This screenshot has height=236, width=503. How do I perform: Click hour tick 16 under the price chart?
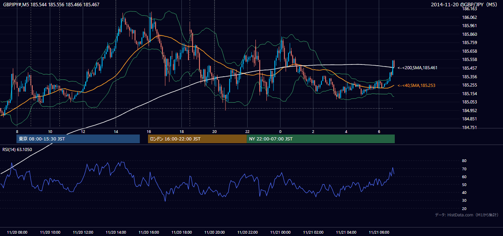coord(149,131)
